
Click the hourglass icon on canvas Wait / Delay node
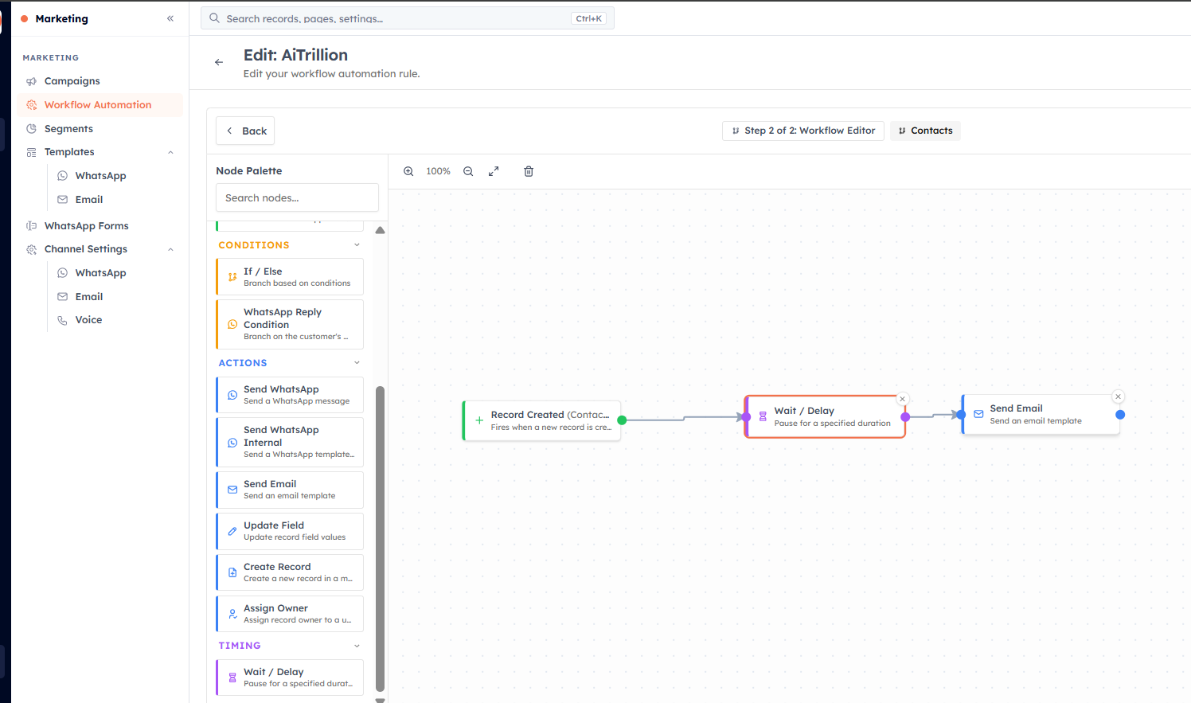click(x=763, y=416)
